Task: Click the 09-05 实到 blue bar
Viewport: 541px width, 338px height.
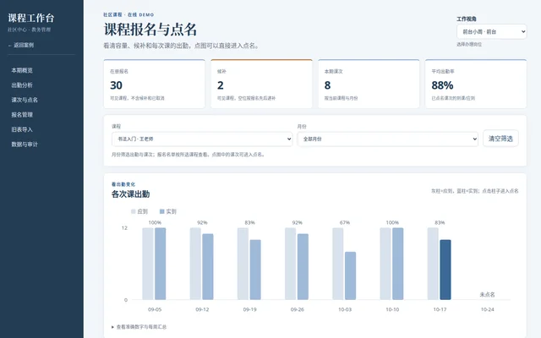Action: coord(160,264)
